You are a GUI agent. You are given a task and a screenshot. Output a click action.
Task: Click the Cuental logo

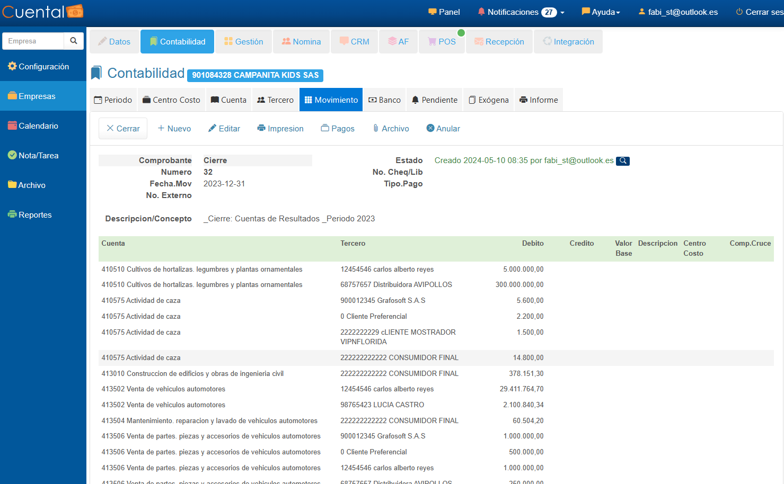click(x=43, y=12)
